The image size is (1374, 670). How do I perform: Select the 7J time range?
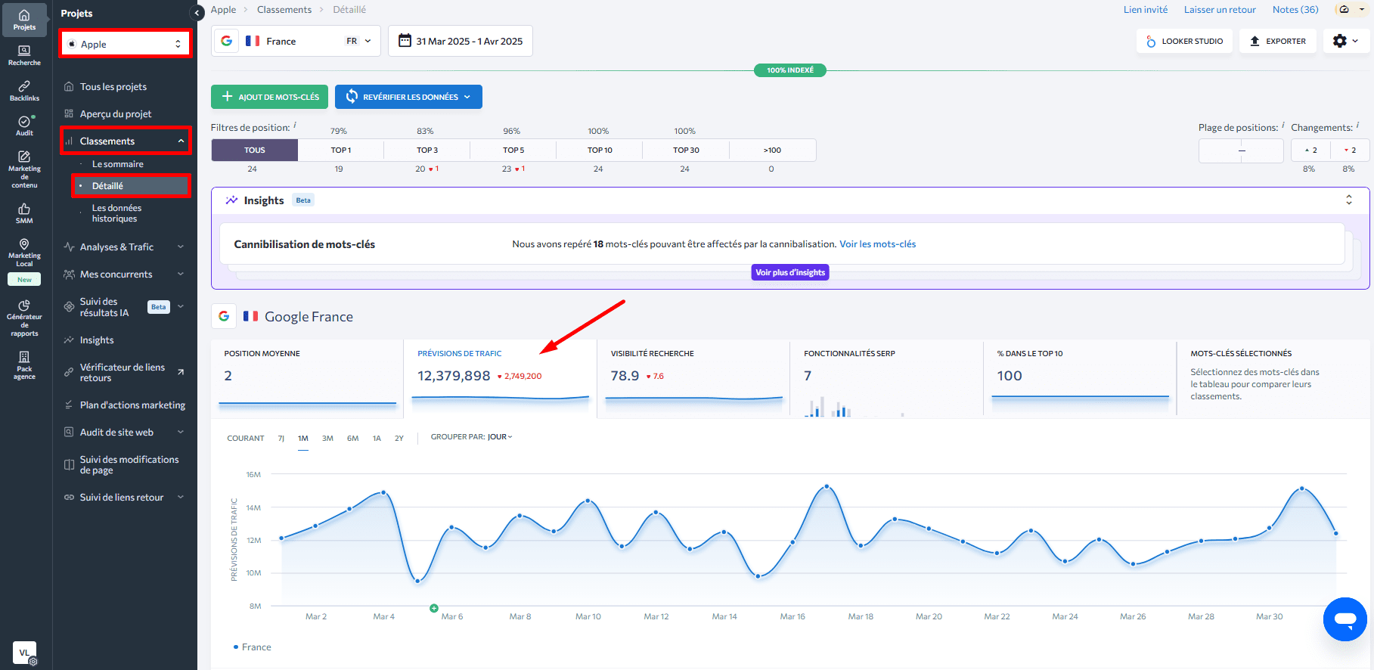point(281,438)
